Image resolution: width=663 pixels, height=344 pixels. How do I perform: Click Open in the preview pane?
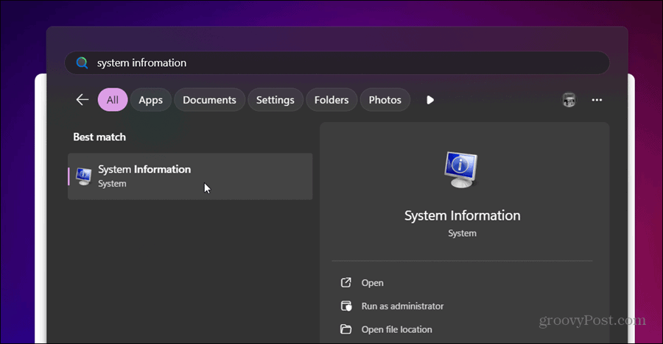[372, 283]
